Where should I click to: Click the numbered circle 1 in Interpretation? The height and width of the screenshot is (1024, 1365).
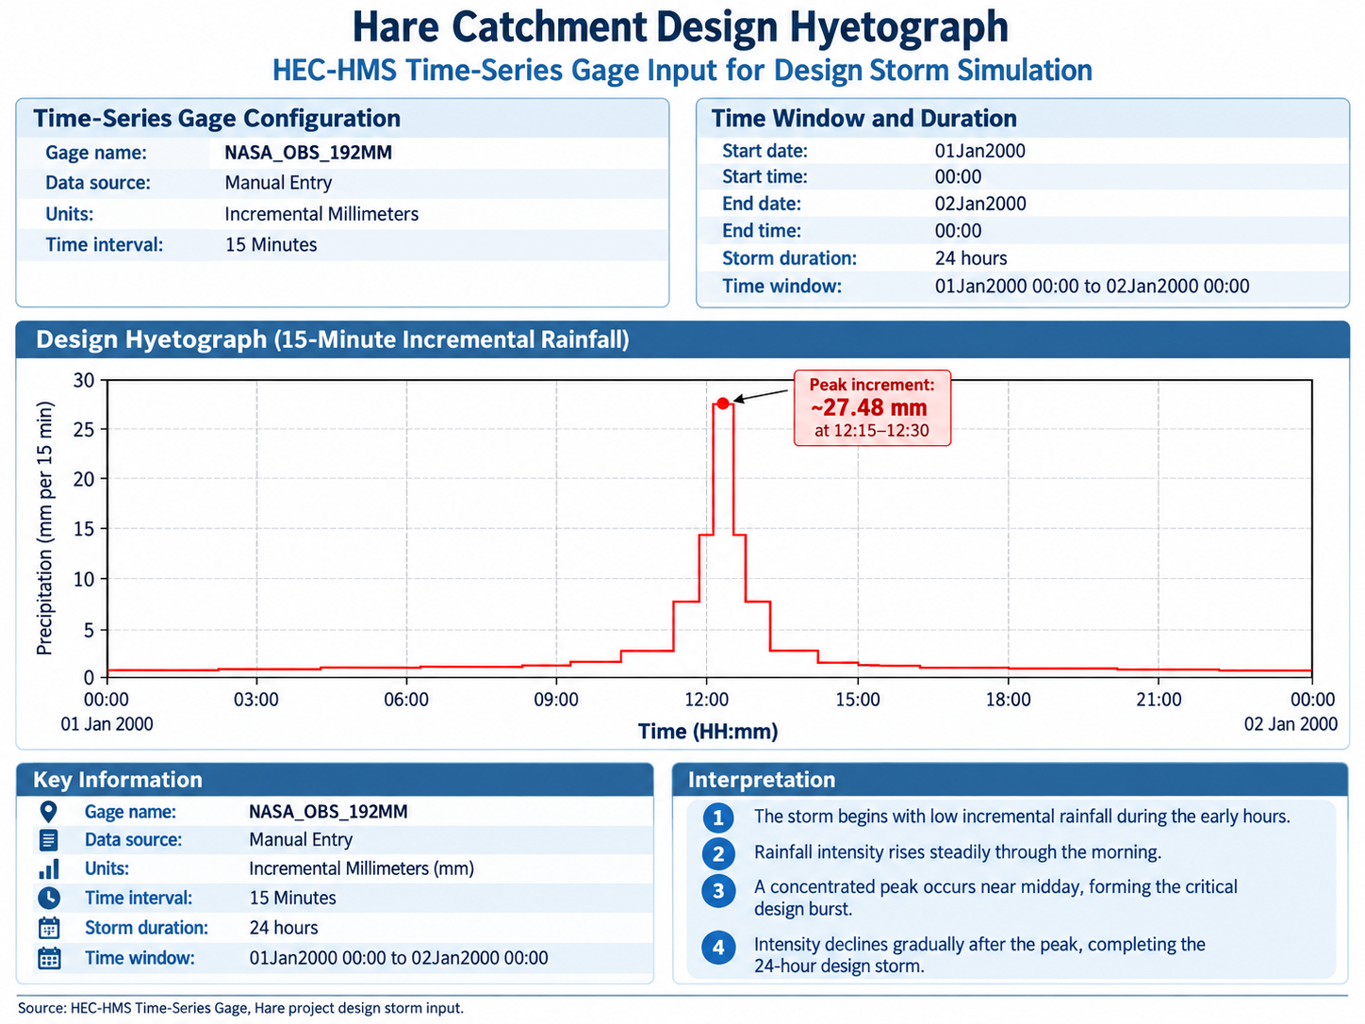tap(718, 818)
